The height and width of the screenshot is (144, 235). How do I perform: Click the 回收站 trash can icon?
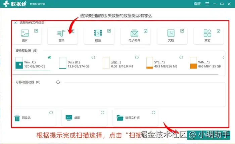pos(17,118)
